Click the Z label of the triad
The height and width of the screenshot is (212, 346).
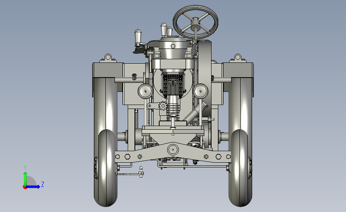pos(43,184)
